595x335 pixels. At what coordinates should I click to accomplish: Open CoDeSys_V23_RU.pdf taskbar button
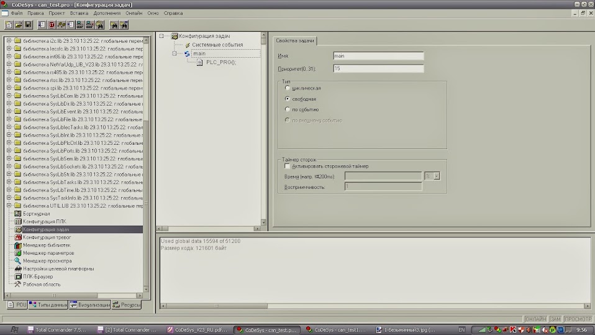(x=198, y=329)
